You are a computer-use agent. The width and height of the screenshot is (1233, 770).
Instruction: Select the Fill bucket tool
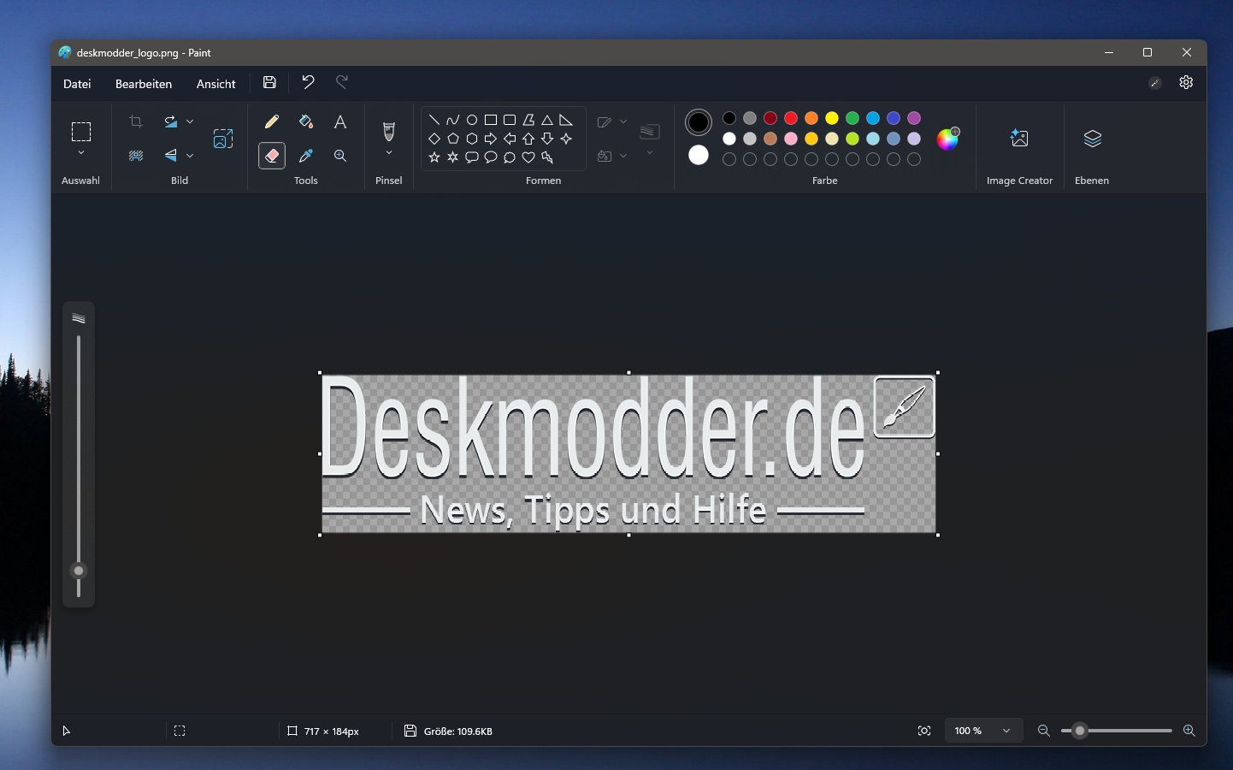tap(306, 121)
